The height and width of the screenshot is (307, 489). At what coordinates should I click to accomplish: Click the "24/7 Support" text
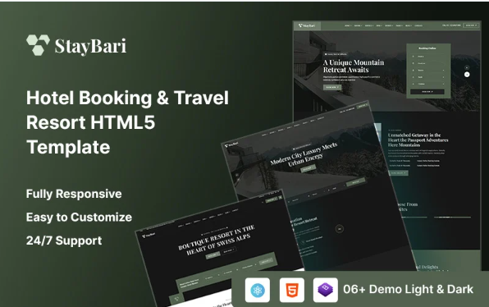tap(64, 241)
